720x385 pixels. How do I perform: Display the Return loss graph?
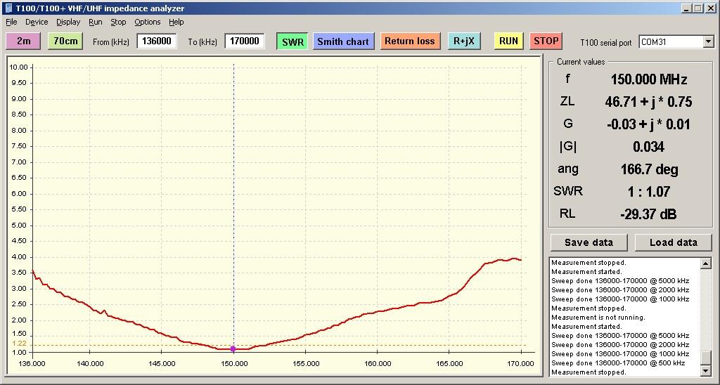(x=409, y=41)
